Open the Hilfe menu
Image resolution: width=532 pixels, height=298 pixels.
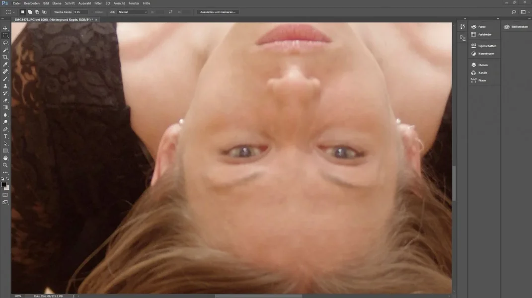(146, 3)
